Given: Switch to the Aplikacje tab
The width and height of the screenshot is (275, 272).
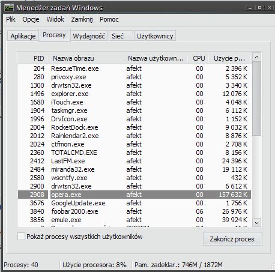Looking at the screenshot, I should [x=23, y=36].
